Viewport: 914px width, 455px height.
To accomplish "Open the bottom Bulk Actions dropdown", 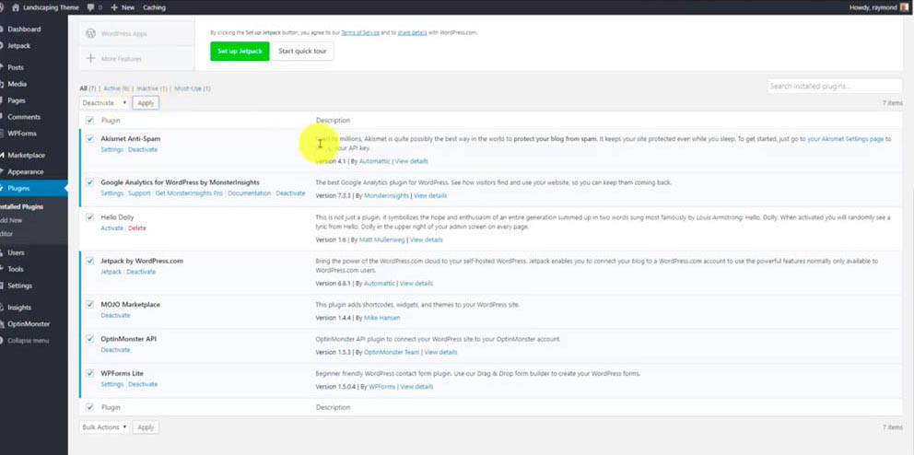I will coord(104,427).
